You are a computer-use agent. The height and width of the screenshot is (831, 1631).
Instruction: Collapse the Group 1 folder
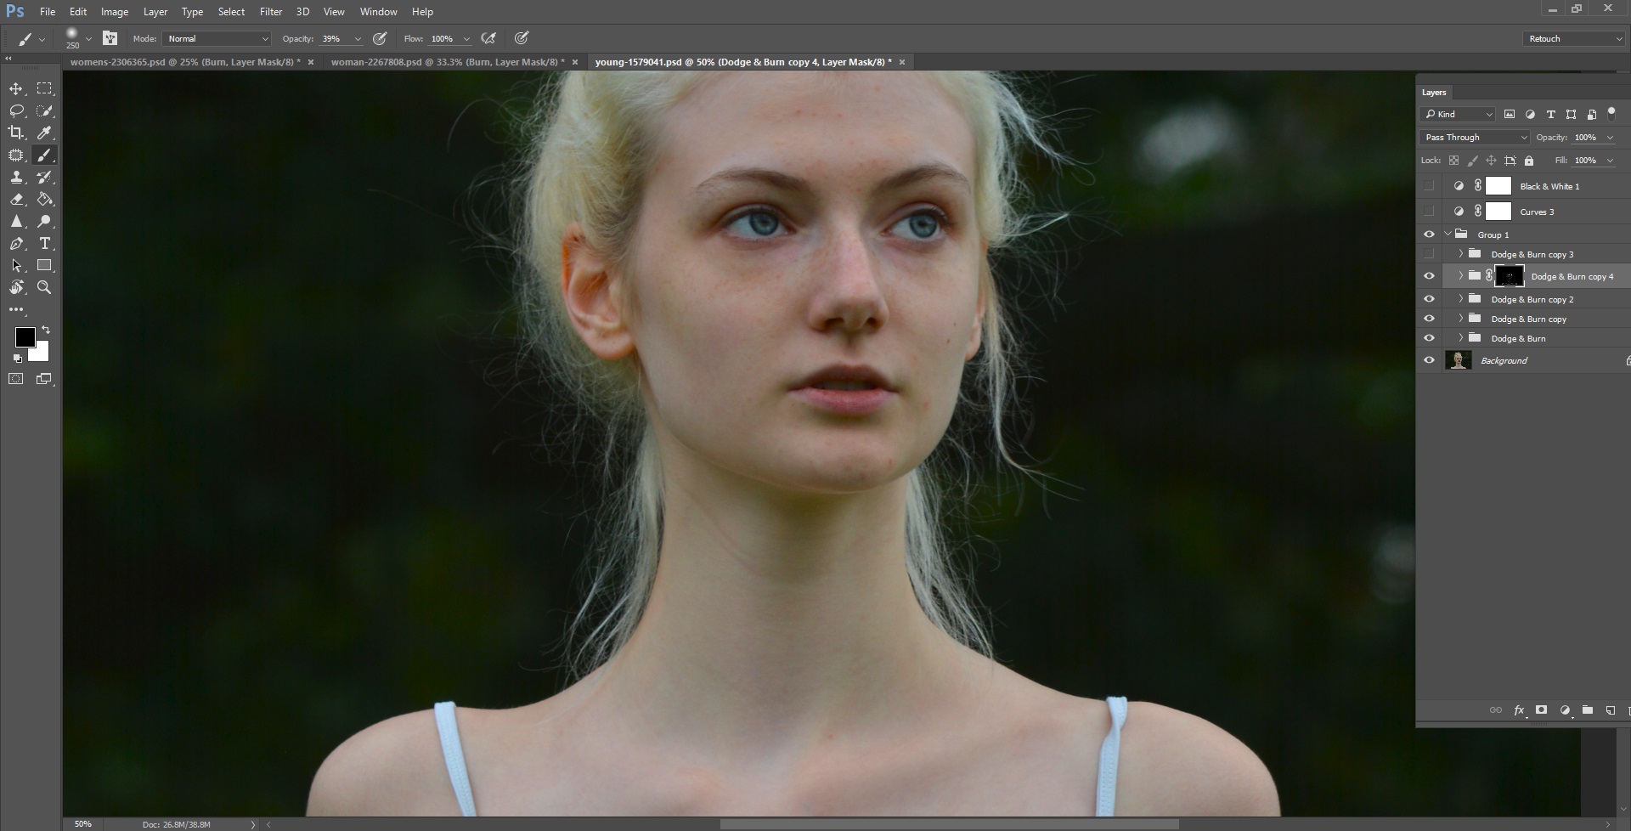[x=1448, y=234]
